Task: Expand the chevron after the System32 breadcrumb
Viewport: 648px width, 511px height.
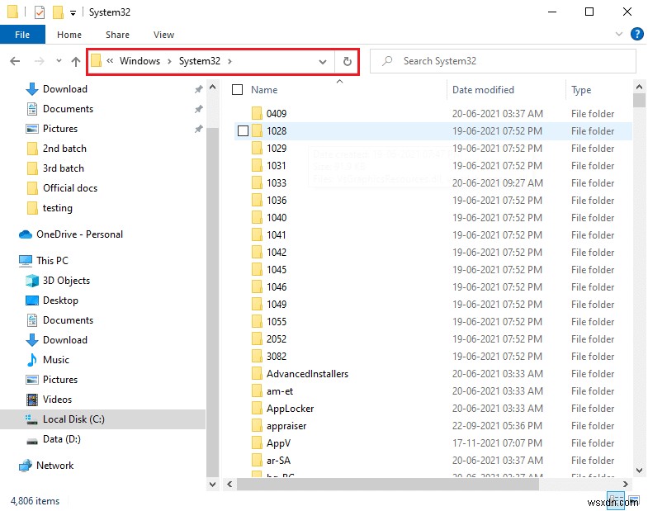Action: click(x=229, y=61)
